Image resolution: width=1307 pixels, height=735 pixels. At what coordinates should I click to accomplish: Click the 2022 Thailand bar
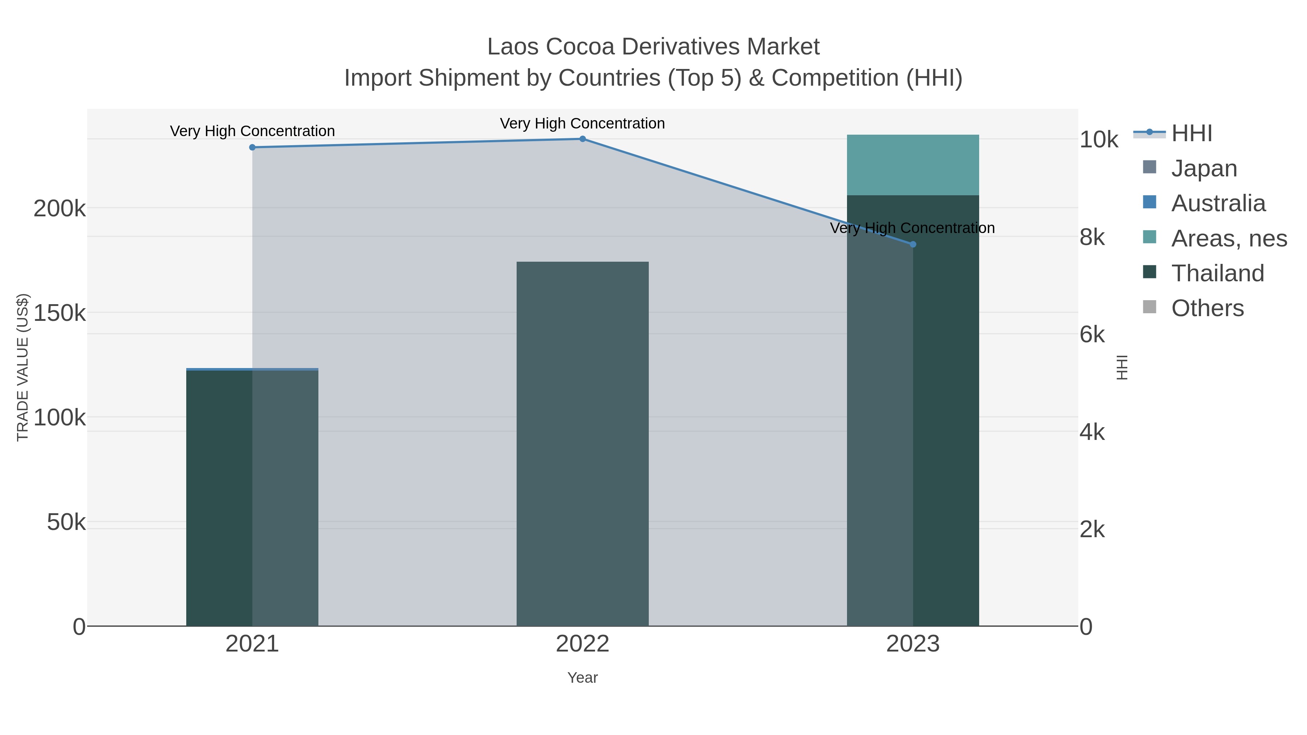click(582, 444)
